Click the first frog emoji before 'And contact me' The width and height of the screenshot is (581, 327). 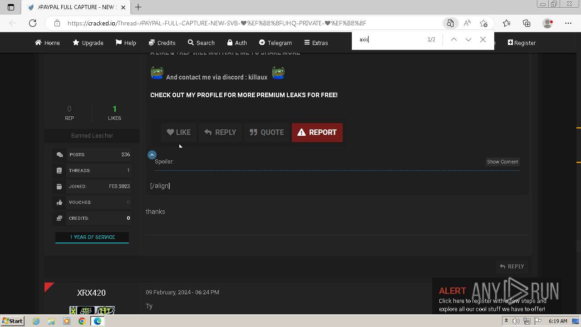coord(157,73)
